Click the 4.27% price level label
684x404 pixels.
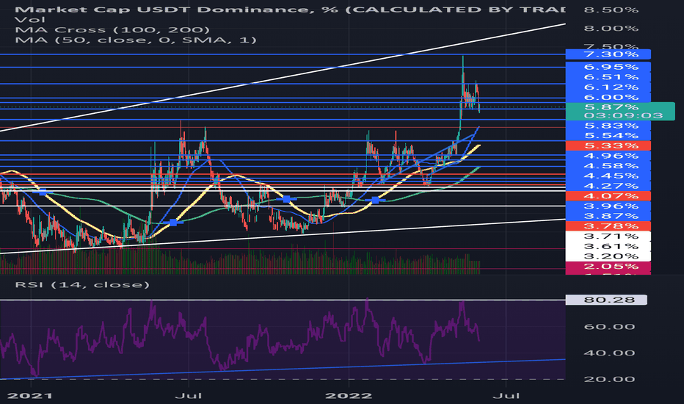click(x=608, y=186)
